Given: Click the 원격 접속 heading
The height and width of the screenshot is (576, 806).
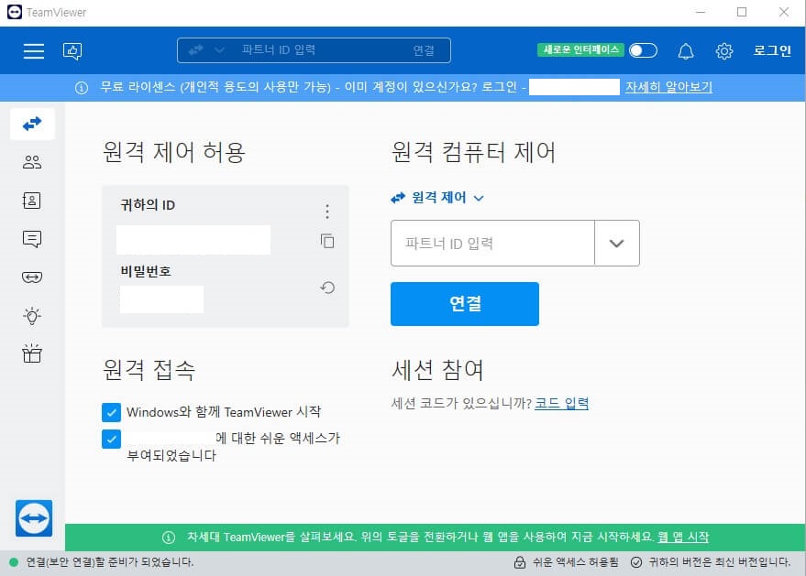Looking at the screenshot, I should 149,370.
